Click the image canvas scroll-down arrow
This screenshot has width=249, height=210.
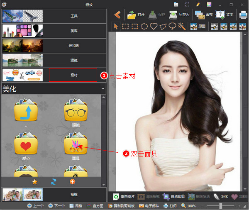(x=245, y=189)
